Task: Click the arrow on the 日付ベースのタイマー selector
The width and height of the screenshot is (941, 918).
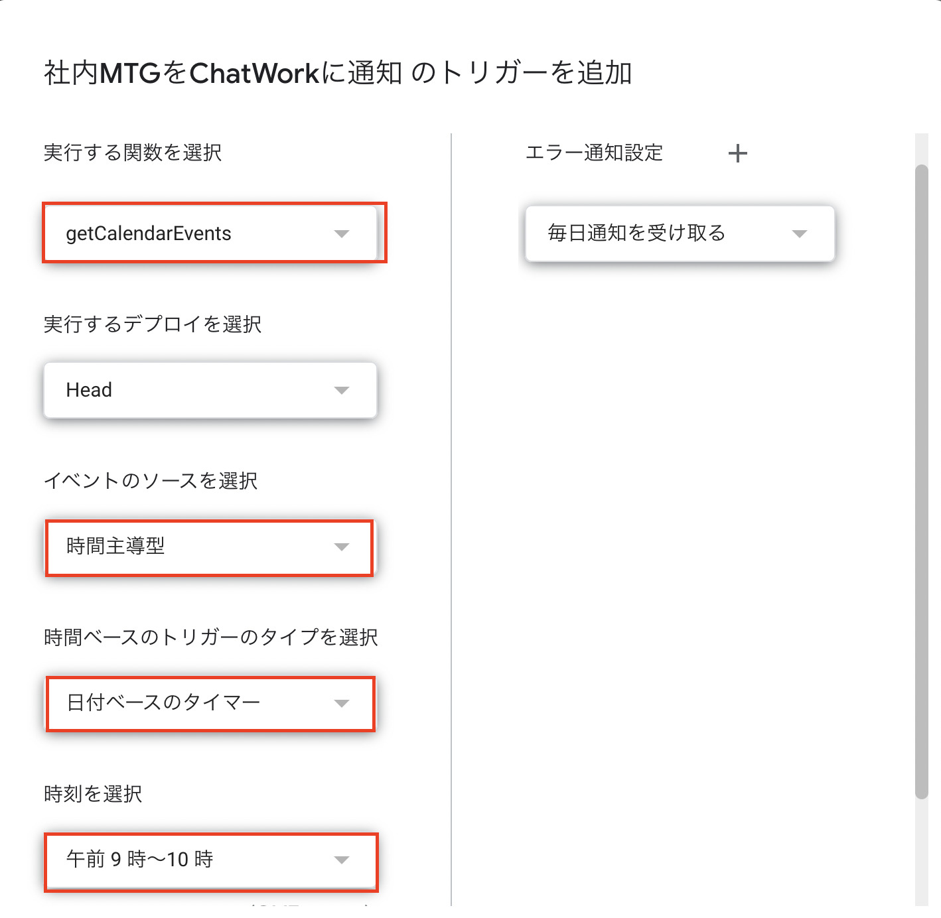Action: point(342,704)
